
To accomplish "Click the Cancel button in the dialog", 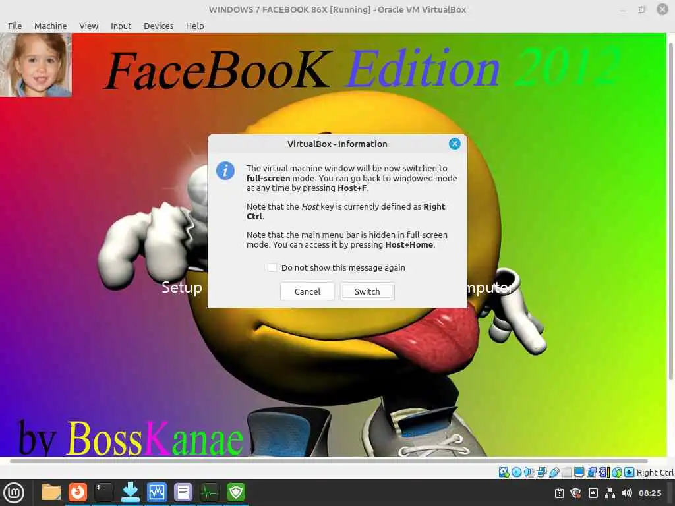I will click(x=307, y=291).
